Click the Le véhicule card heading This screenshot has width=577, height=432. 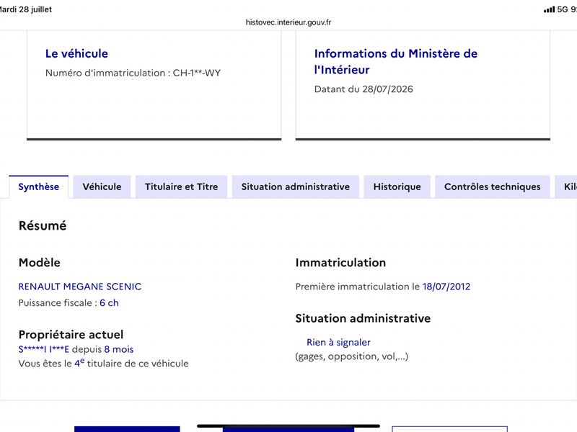click(76, 53)
